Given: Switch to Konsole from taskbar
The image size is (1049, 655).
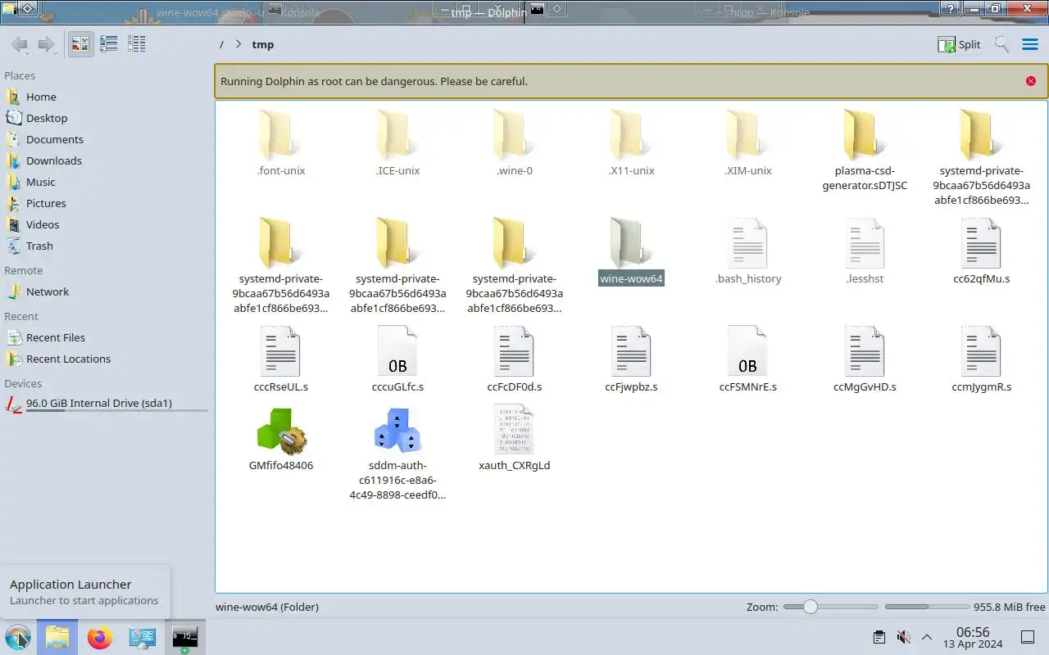Looking at the screenshot, I should (x=184, y=637).
